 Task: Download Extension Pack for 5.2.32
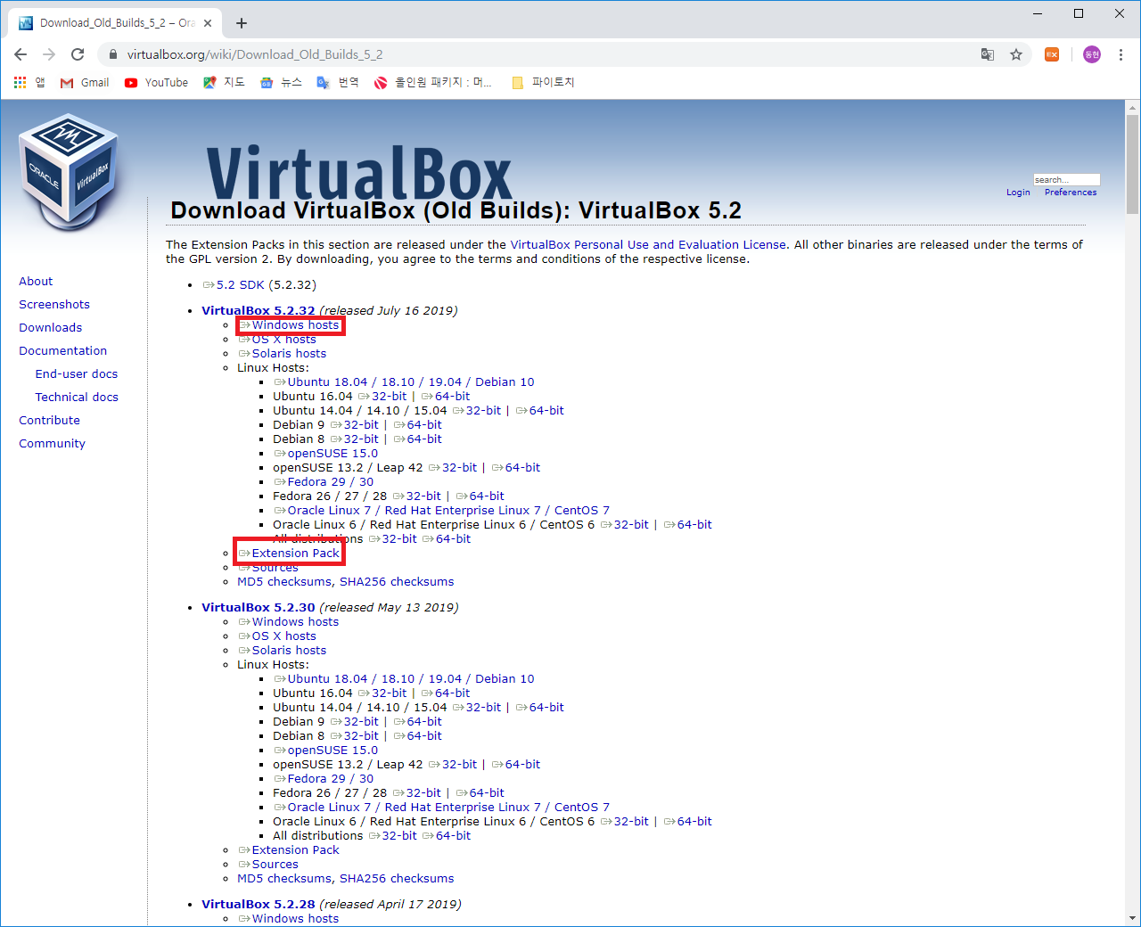pyautogui.click(x=290, y=554)
